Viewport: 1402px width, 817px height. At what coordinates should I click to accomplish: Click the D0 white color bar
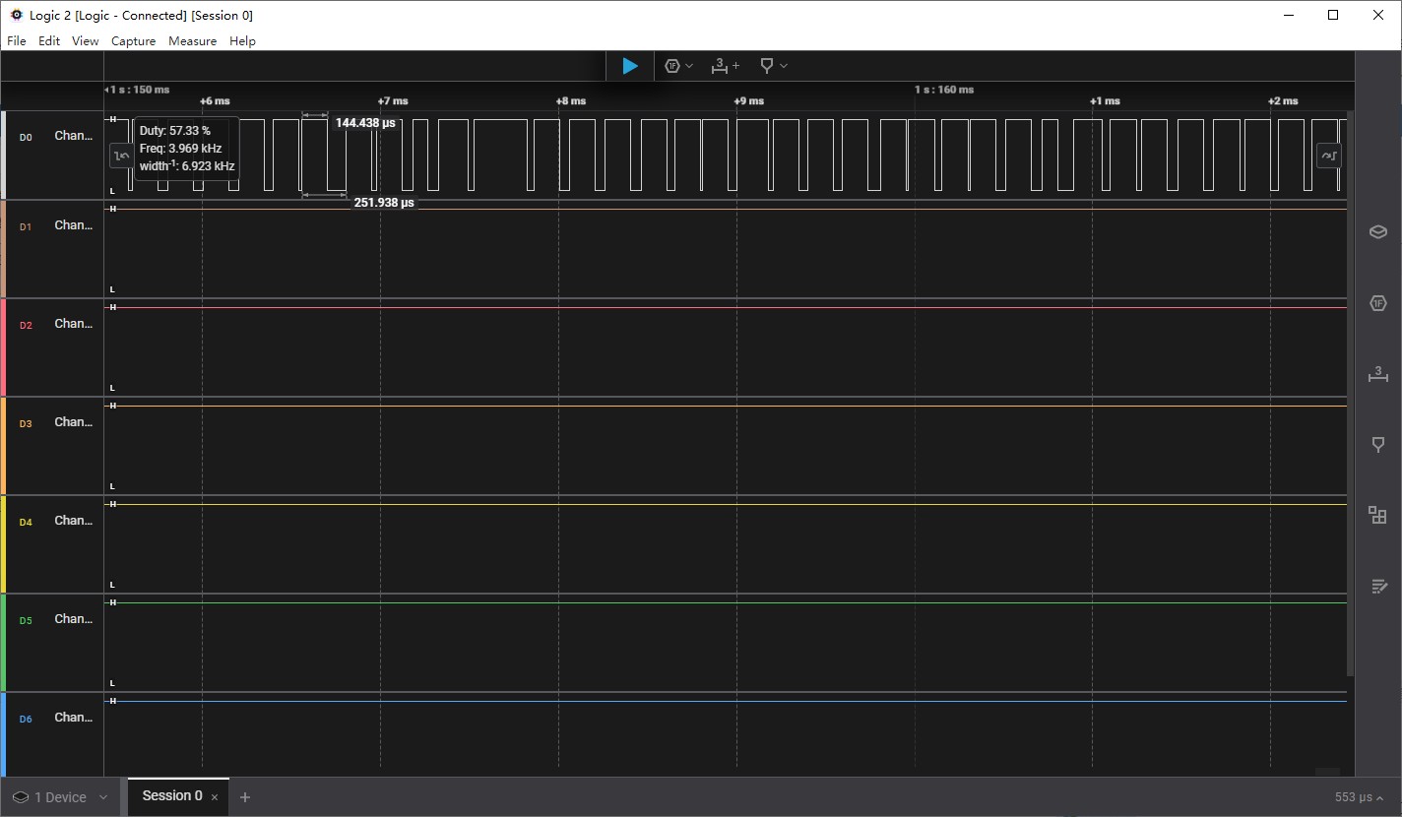tap(3, 156)
